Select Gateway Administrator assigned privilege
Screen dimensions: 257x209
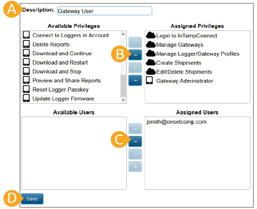pyautogui.click(x=197, y=81)
